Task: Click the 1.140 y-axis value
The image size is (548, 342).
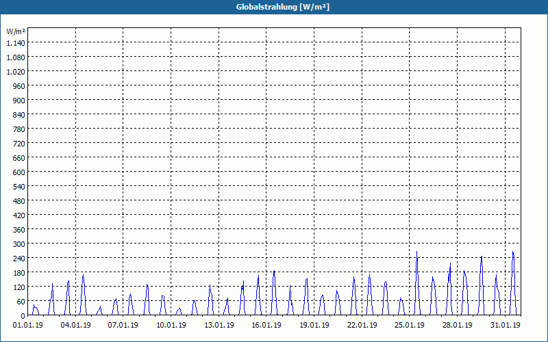Action: tap(16, 43)
